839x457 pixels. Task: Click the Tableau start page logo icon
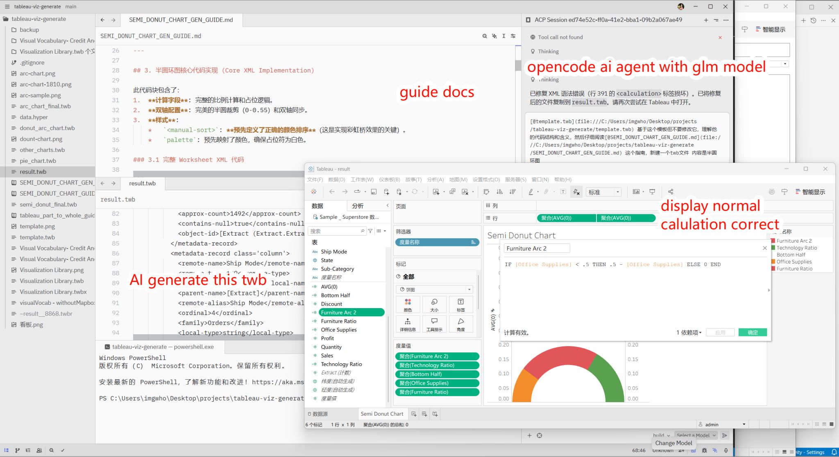click(x=314, y=191)
